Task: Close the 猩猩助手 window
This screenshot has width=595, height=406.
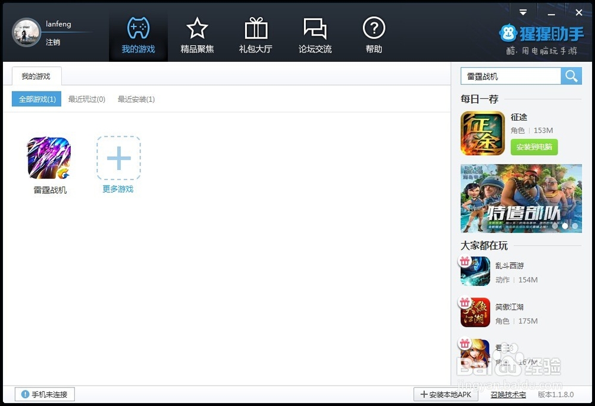Action: 579,12
